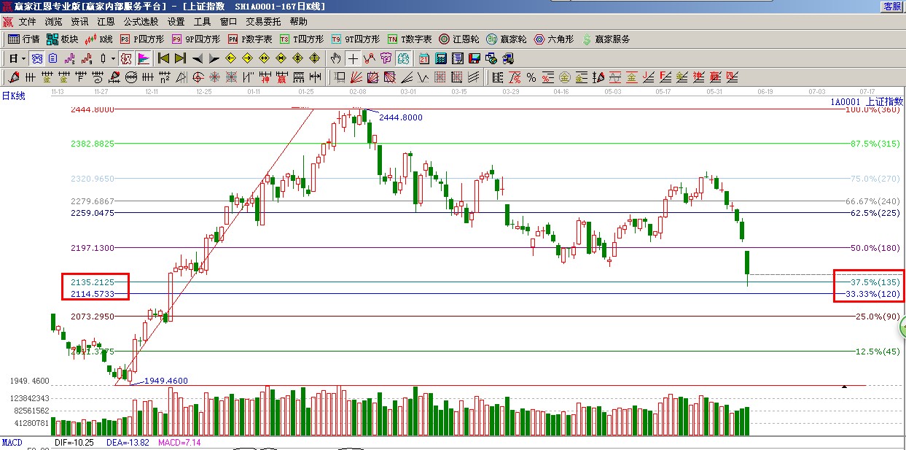Image resolution: width=906 pixels, height=450 pixels.
Task: Launch the 江恩轮 wheel tool
Action: [x=458, y=39]
